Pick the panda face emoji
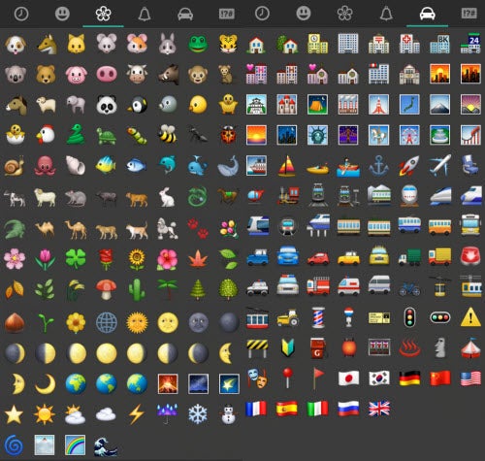Screen dimensions: 485x461 (107, 105)
